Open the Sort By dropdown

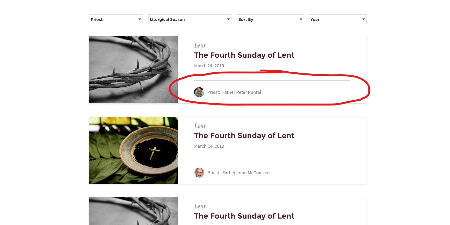point(270,19)
